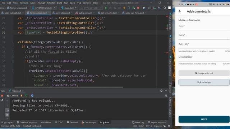Open the Tools menu
Viewport: 230px width, 129px height.
point(72,3)
